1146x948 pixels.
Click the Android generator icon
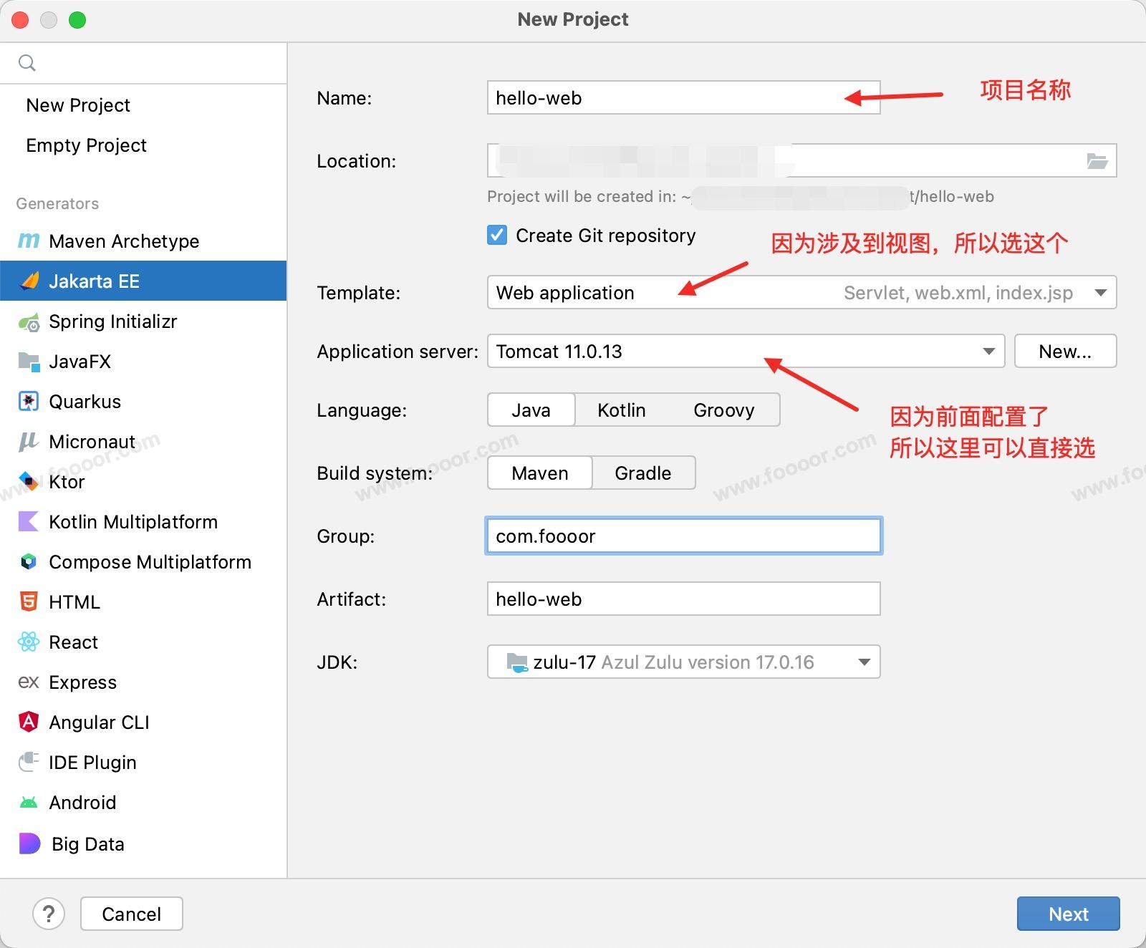[29, 803]
